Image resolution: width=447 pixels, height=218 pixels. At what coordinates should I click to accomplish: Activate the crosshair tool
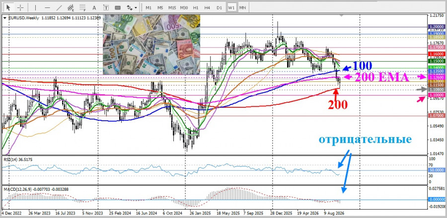click(x=20, y=7)
